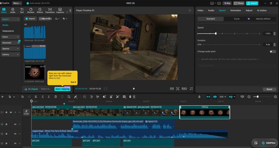Click the speed value field showing 1.47x

[x=268, y=34]
